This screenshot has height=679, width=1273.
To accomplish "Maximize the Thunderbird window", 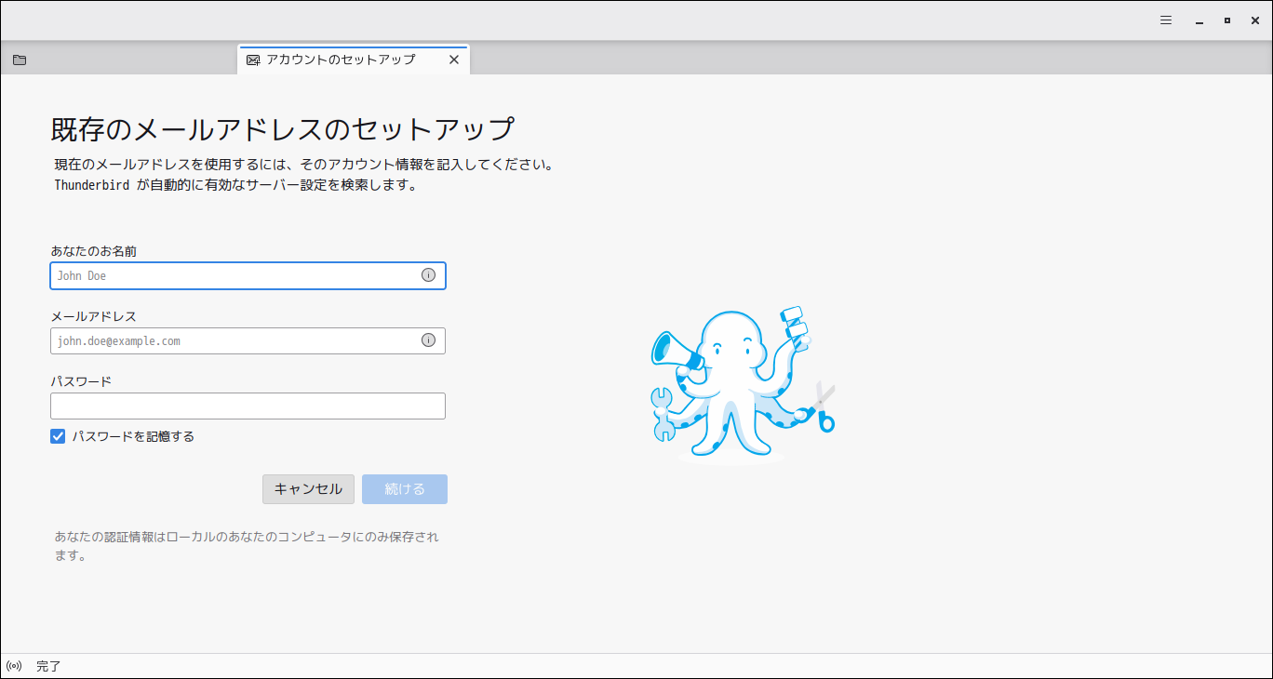I will (x=1227, y=20).
